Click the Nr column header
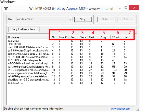141x112 pixels. 53,37
